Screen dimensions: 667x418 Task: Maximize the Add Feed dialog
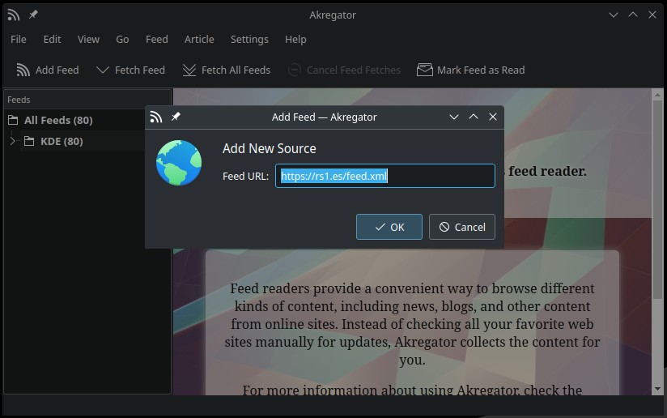[473, 117]
